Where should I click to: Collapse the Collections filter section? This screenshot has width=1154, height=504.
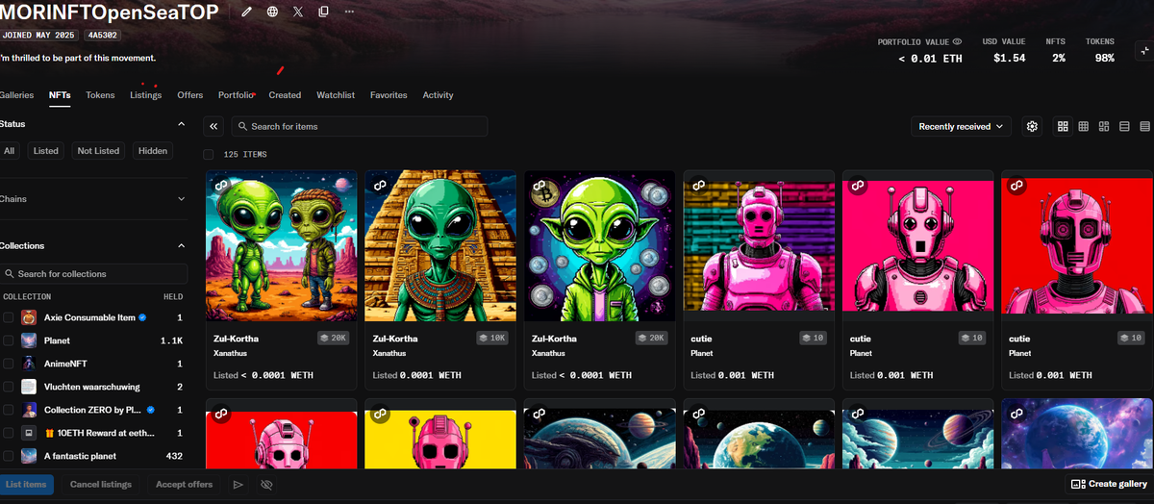coord(182,245)
